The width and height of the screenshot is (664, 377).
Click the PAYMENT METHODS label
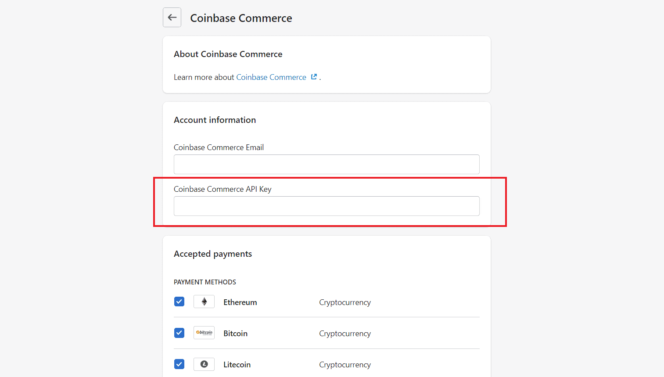(x=205, y=282)
